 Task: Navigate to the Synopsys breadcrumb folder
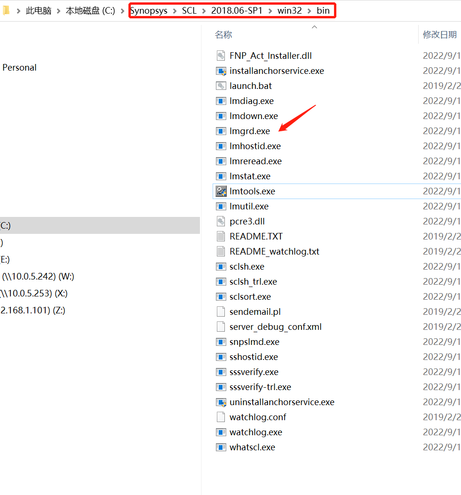click(x=149, y=11)
